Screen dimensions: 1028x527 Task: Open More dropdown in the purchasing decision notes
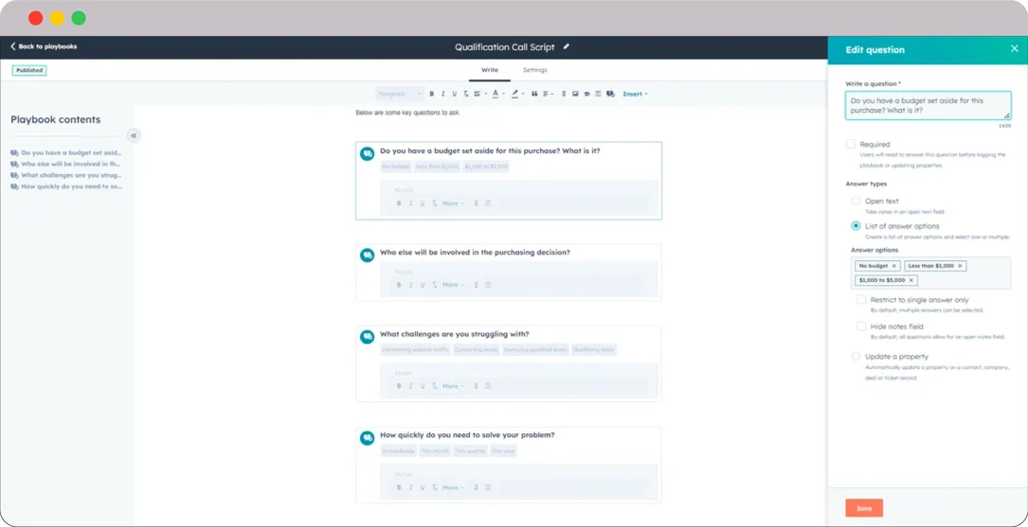[453, 285]
